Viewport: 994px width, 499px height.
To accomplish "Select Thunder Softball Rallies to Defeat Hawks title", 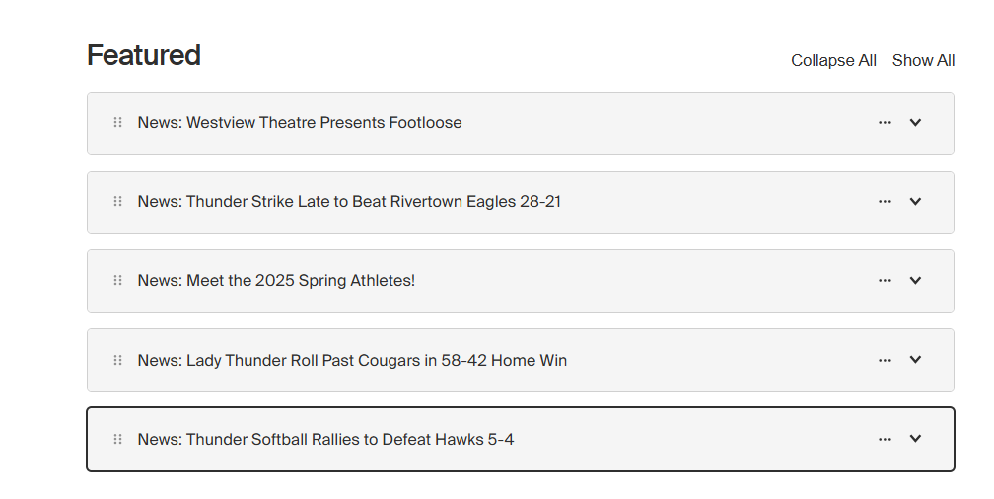I will tap(325, 439).
